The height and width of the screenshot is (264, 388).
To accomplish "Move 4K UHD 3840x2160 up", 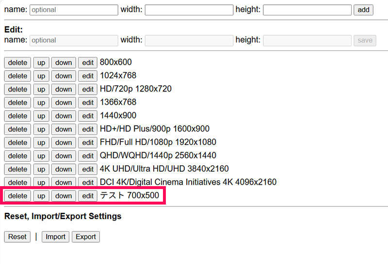I will coord(41,169).
